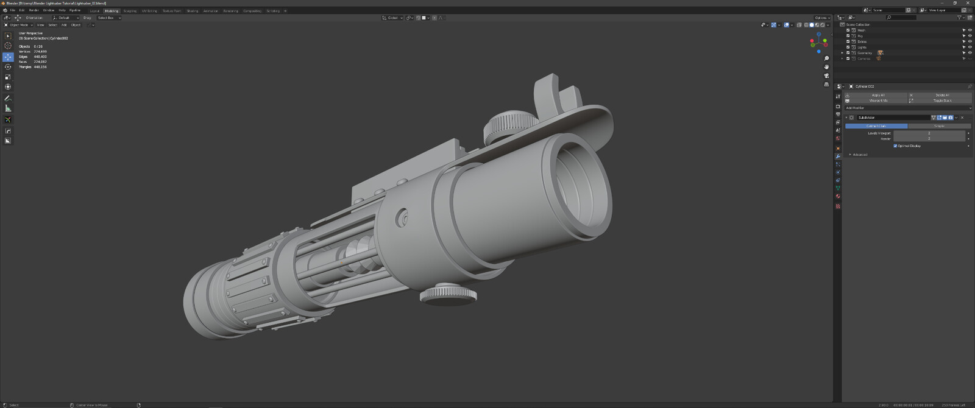Choose the Move tool in the toolbar
Image resolution: width=975 pixels, height=408 pixels.
[8, 57]
